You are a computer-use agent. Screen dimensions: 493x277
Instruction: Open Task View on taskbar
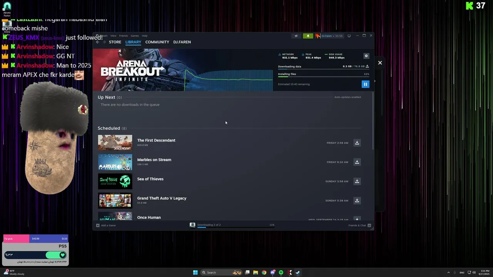tap(247, 272)
